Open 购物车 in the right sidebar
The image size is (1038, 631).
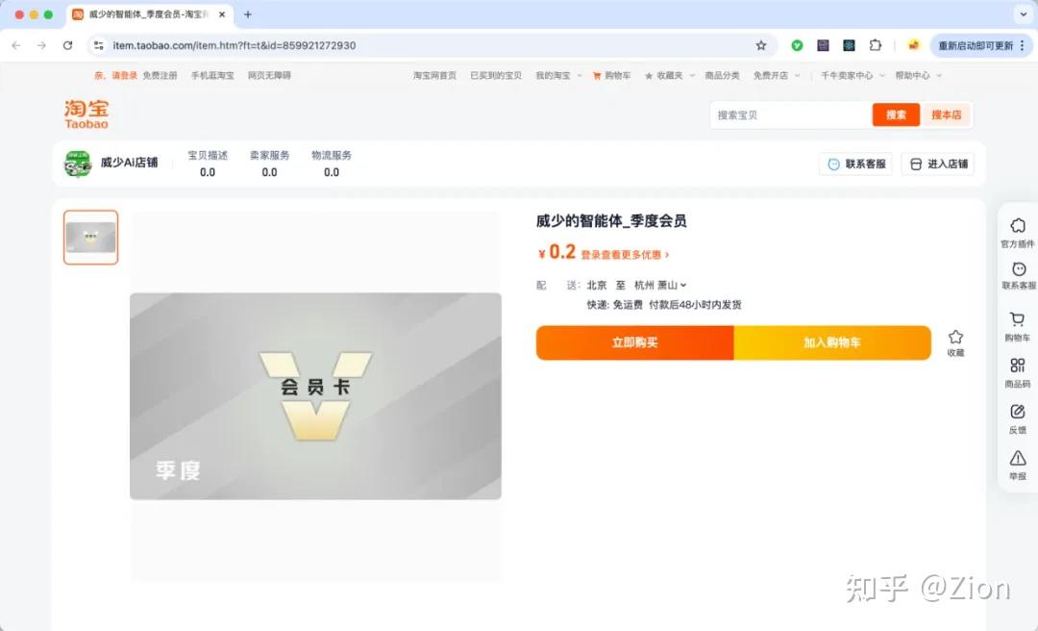pyautogui.click(x=1018, y=327)
